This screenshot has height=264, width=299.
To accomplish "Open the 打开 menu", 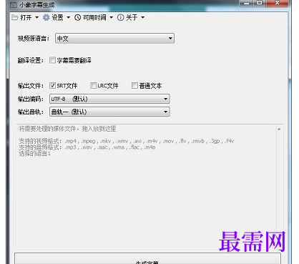I will point(26,17).
